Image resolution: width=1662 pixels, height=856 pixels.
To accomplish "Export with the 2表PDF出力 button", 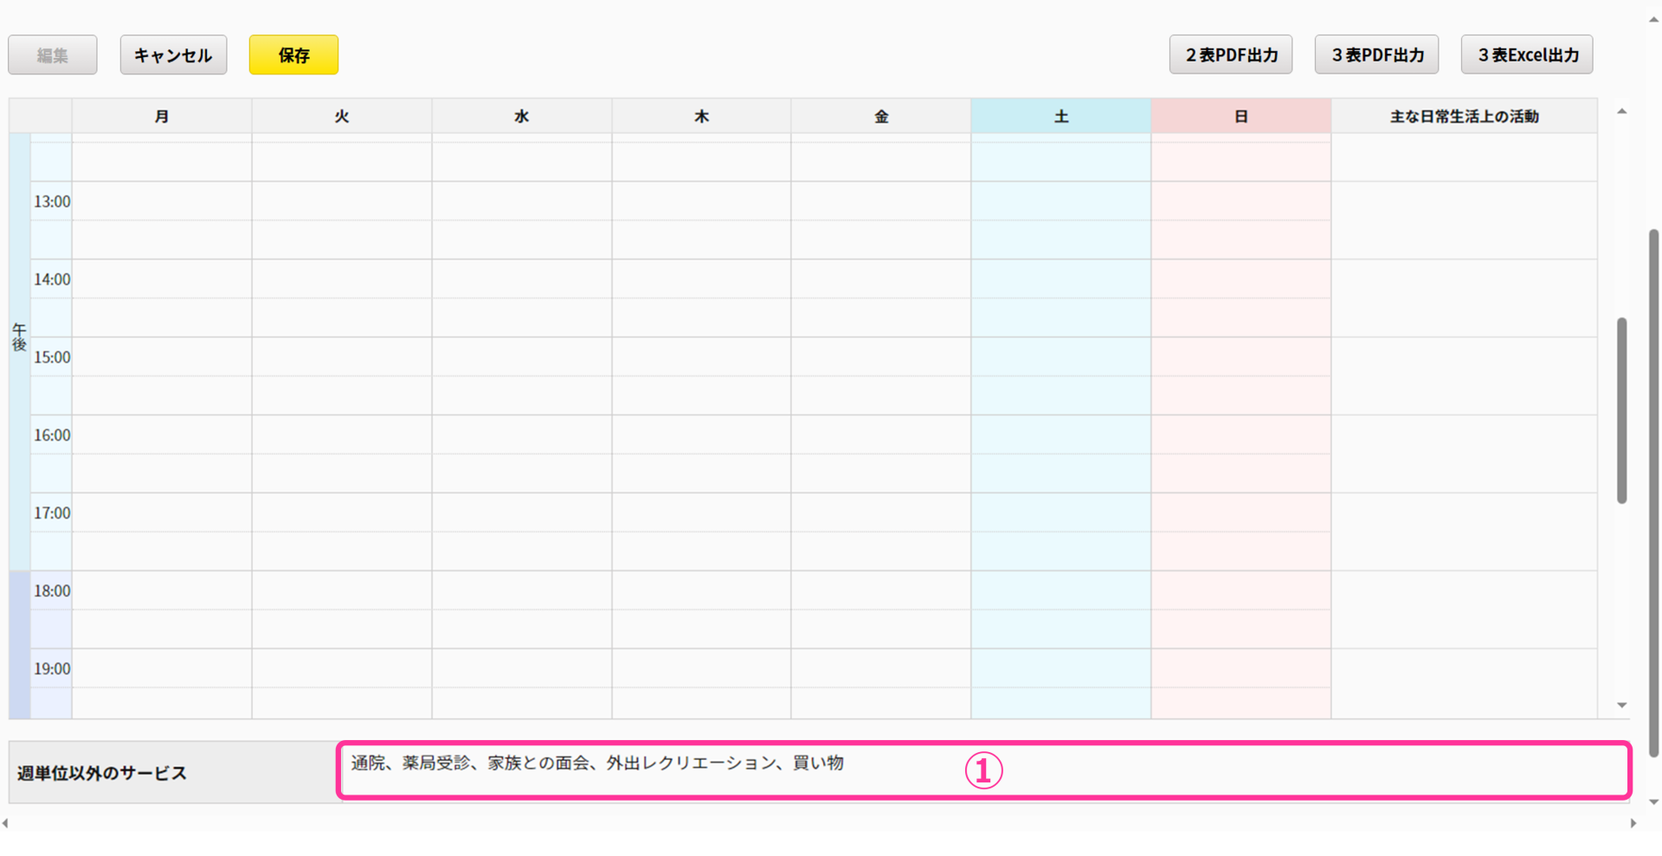I will [x=1230, y=55].
